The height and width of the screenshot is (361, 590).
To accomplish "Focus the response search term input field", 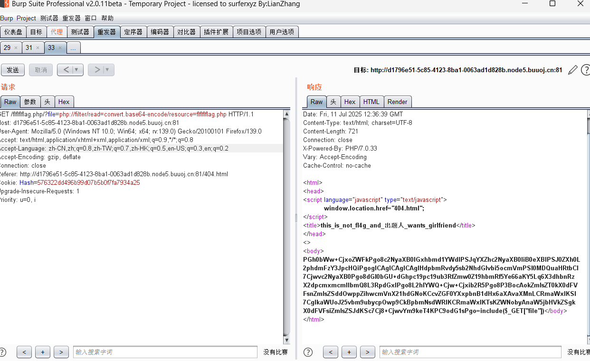I will point(471,352).
